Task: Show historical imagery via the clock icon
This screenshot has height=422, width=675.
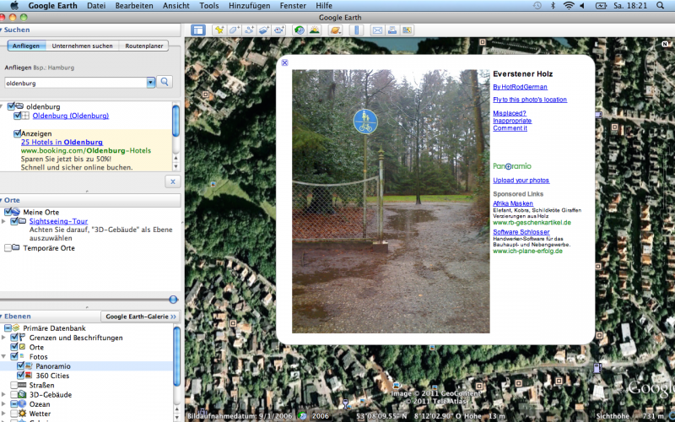Action: [300, 30]
